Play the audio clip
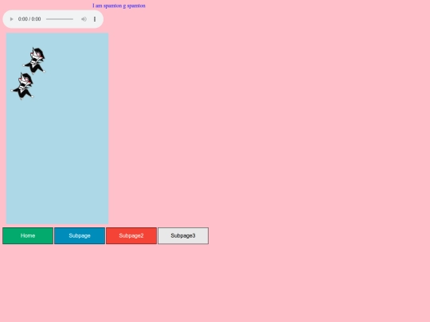This screenshot has height=322, width=430. 11,19
